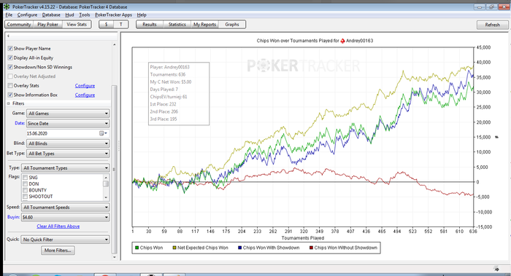
Task: Open the PokerTracker Apps menu
Action: pos(113,15)
